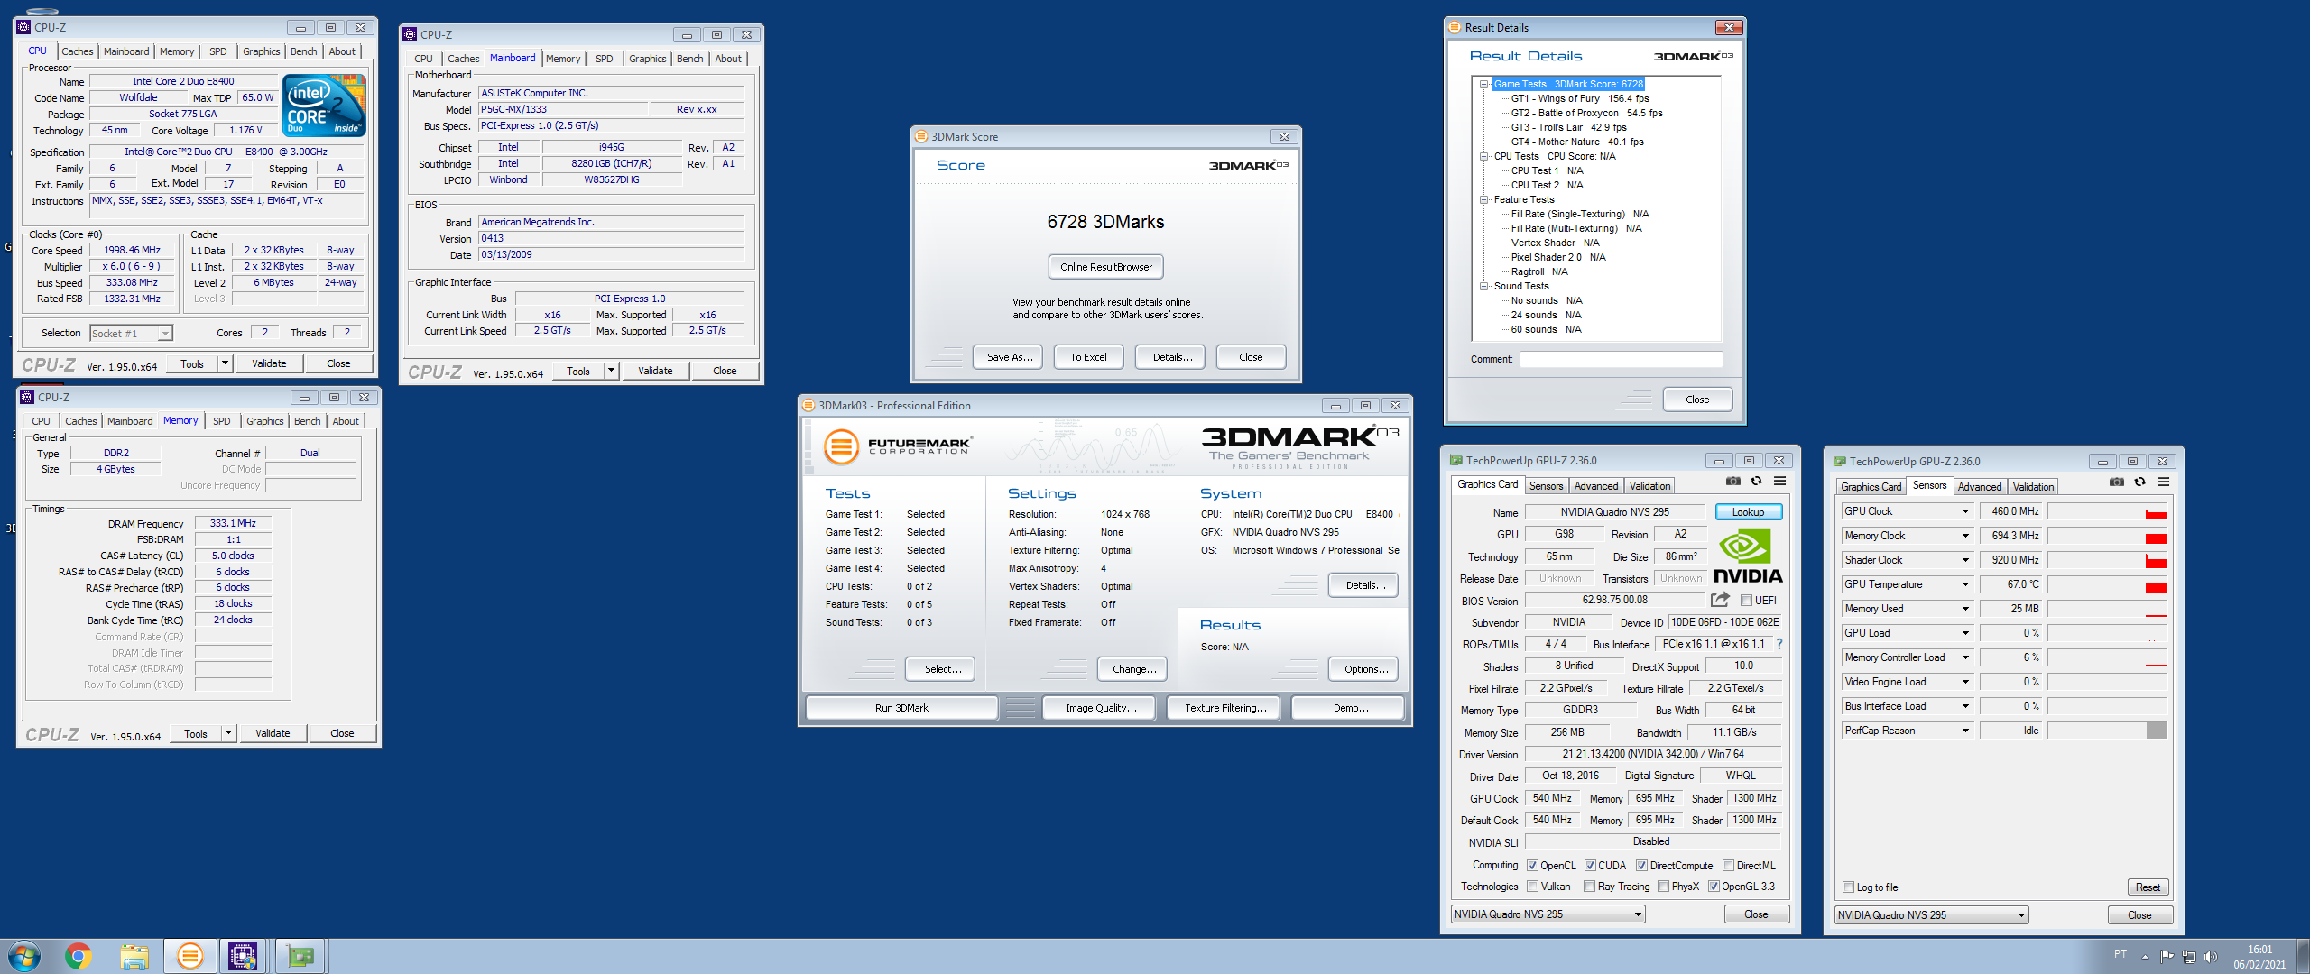Viewport: 2310px width, 974px height.
Task: Open Windows Start menu
Action: (23, 956)
